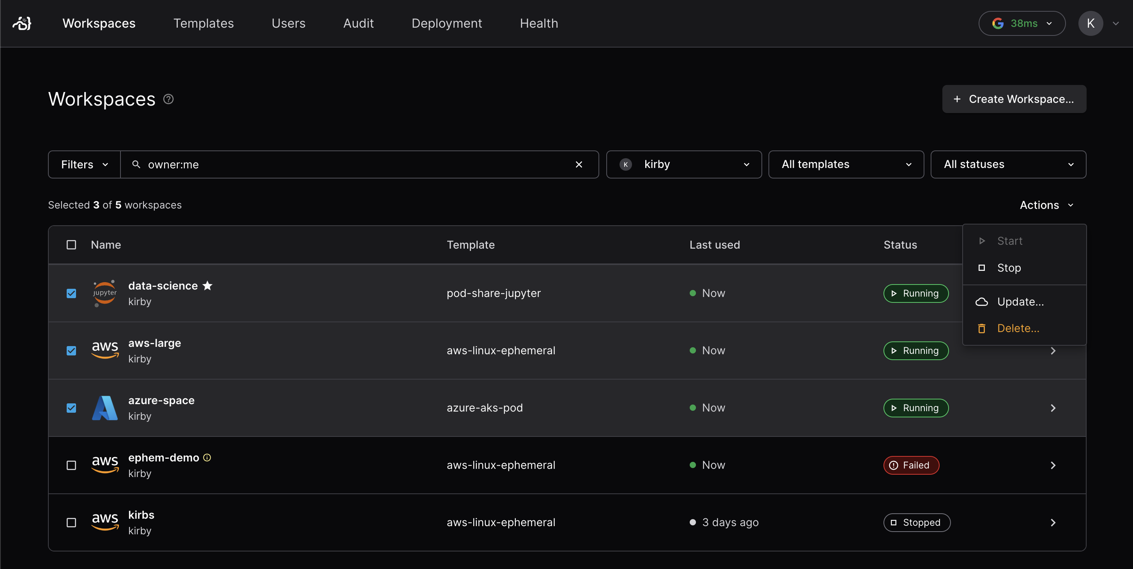
Task: Select Stop from the Actions menu
Action: point(1009,267)
